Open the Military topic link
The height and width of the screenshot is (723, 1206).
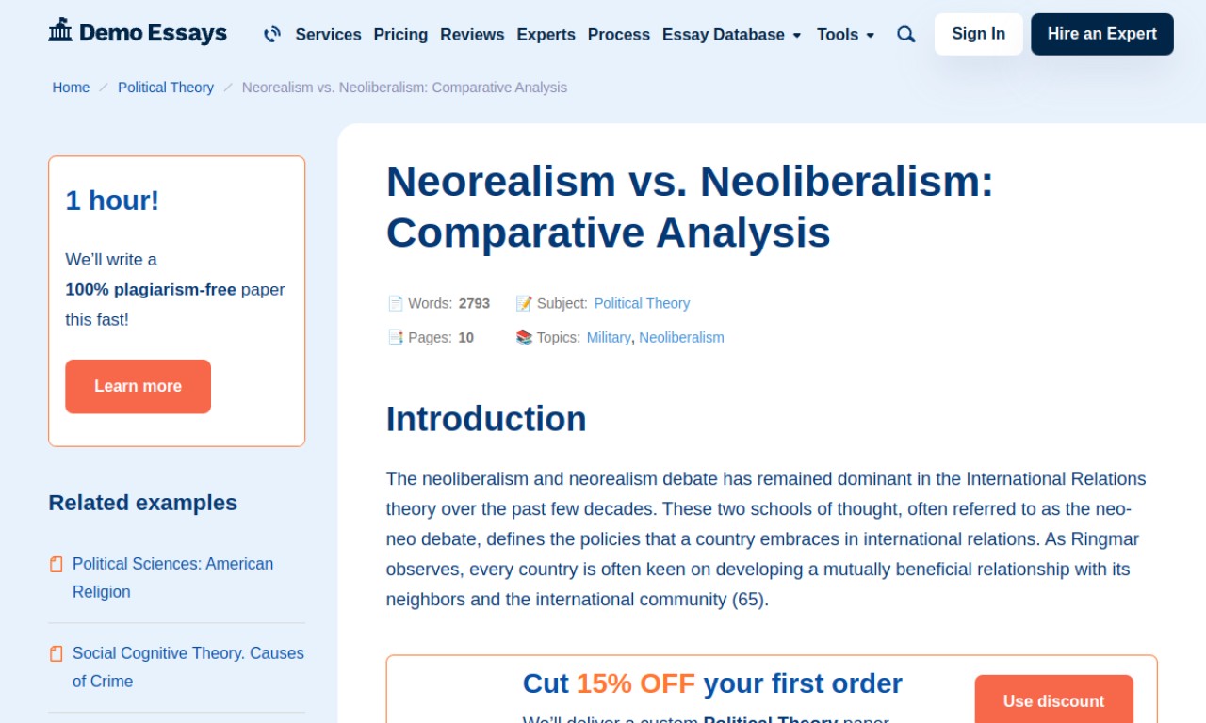[609, 337]
